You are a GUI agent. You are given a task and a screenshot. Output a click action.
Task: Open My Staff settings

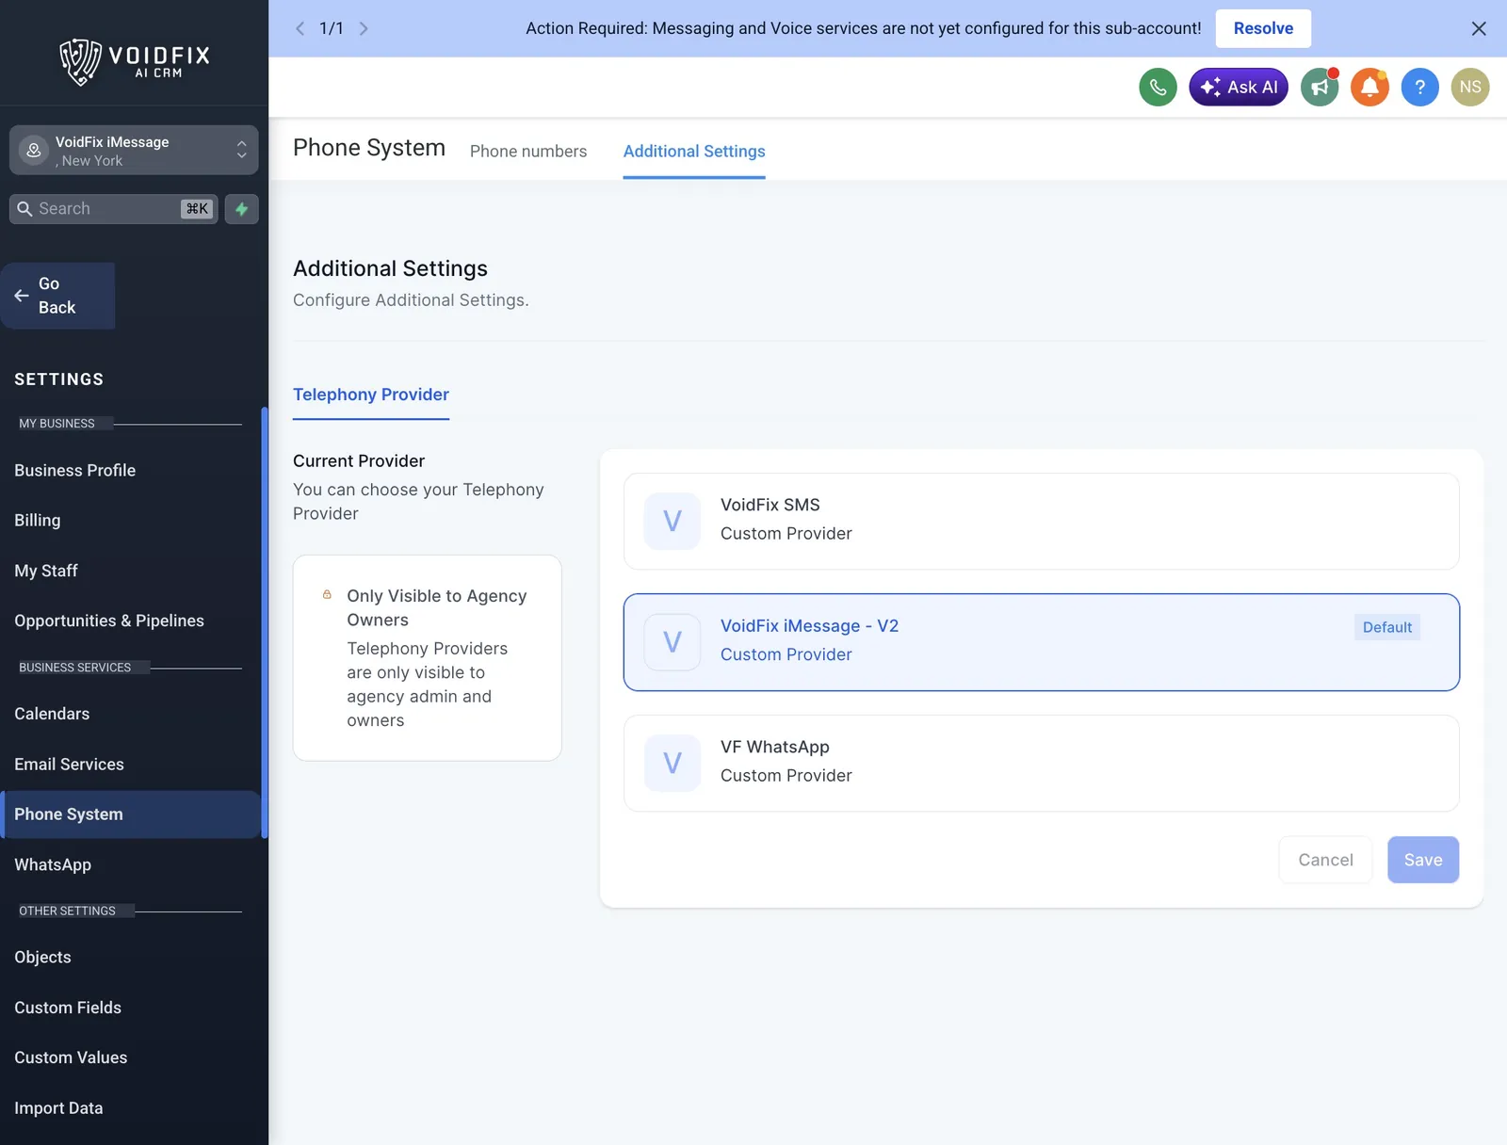click(x=46, y=571)
